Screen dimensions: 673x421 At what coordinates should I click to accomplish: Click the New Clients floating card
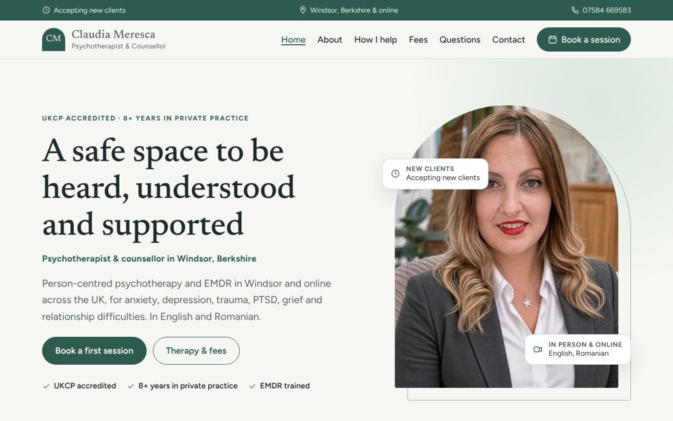point(435,173)
